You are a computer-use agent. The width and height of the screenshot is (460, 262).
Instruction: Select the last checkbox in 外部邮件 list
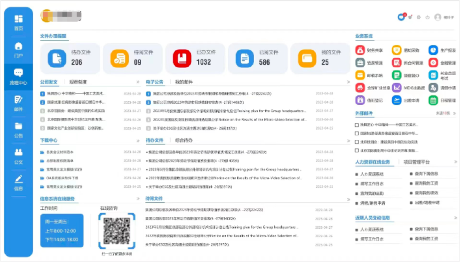pos(357,150)
